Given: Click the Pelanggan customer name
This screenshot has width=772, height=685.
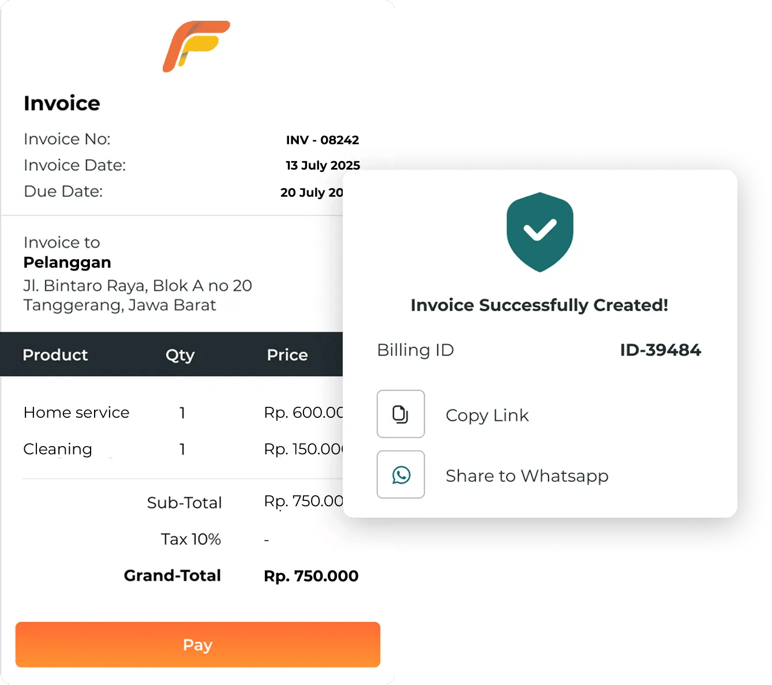Looking at the screenshot, I should click(67, 263).
